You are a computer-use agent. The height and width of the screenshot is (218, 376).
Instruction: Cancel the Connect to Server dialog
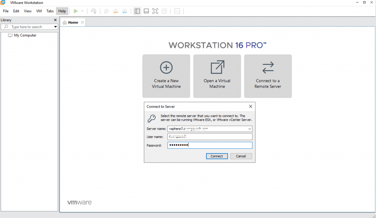[241, 156]
